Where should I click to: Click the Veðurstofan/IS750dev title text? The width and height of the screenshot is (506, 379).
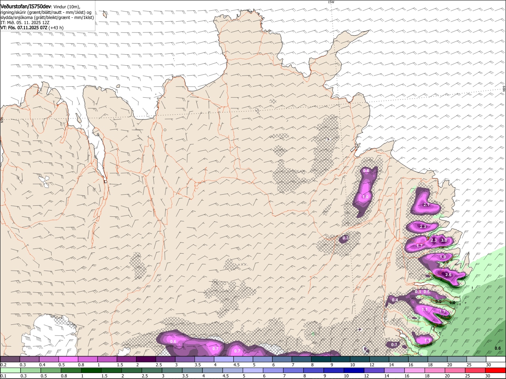[x=26, y=6]
